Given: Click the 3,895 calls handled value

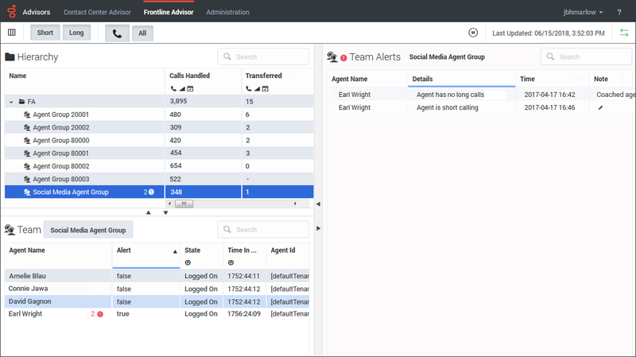Looking at the screenshot, I should click(178, 102).
